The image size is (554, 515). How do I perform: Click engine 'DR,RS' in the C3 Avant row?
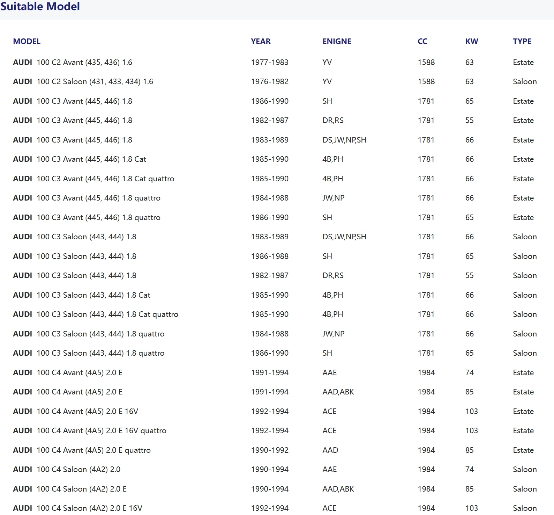pyautogui.click(x=333, y=120)
